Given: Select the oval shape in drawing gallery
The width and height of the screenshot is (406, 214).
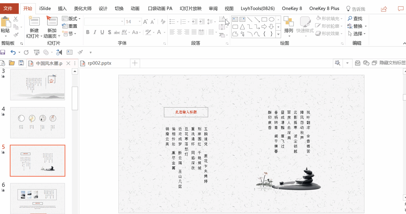Looking at the screenshot, I should coord(271,19).
